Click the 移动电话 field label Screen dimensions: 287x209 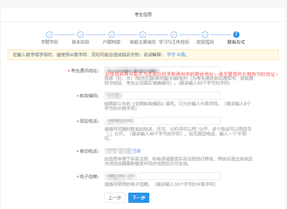point(89,151)
